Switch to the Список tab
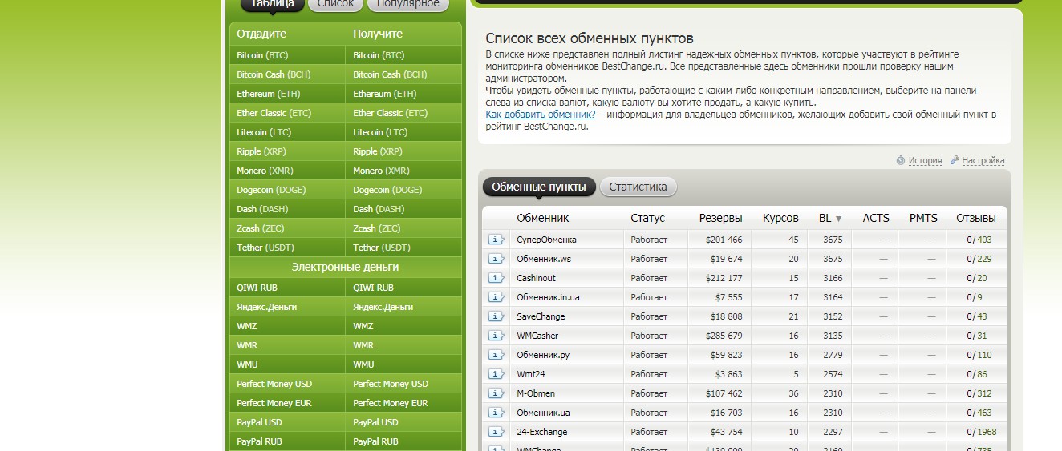The image size is (1062, 451). tap(335, 4)
